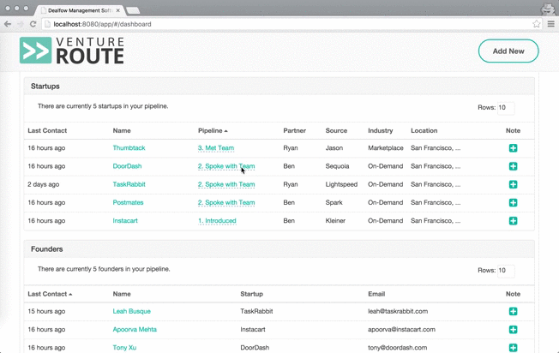Add note for Thumbtack row
The width and height of the screenshot is (559, 353).
pyautogui.click(x=513, y=148)
